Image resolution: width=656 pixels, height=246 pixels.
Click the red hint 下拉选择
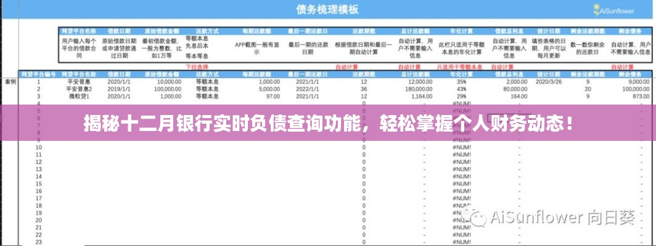tap(197, 66)
